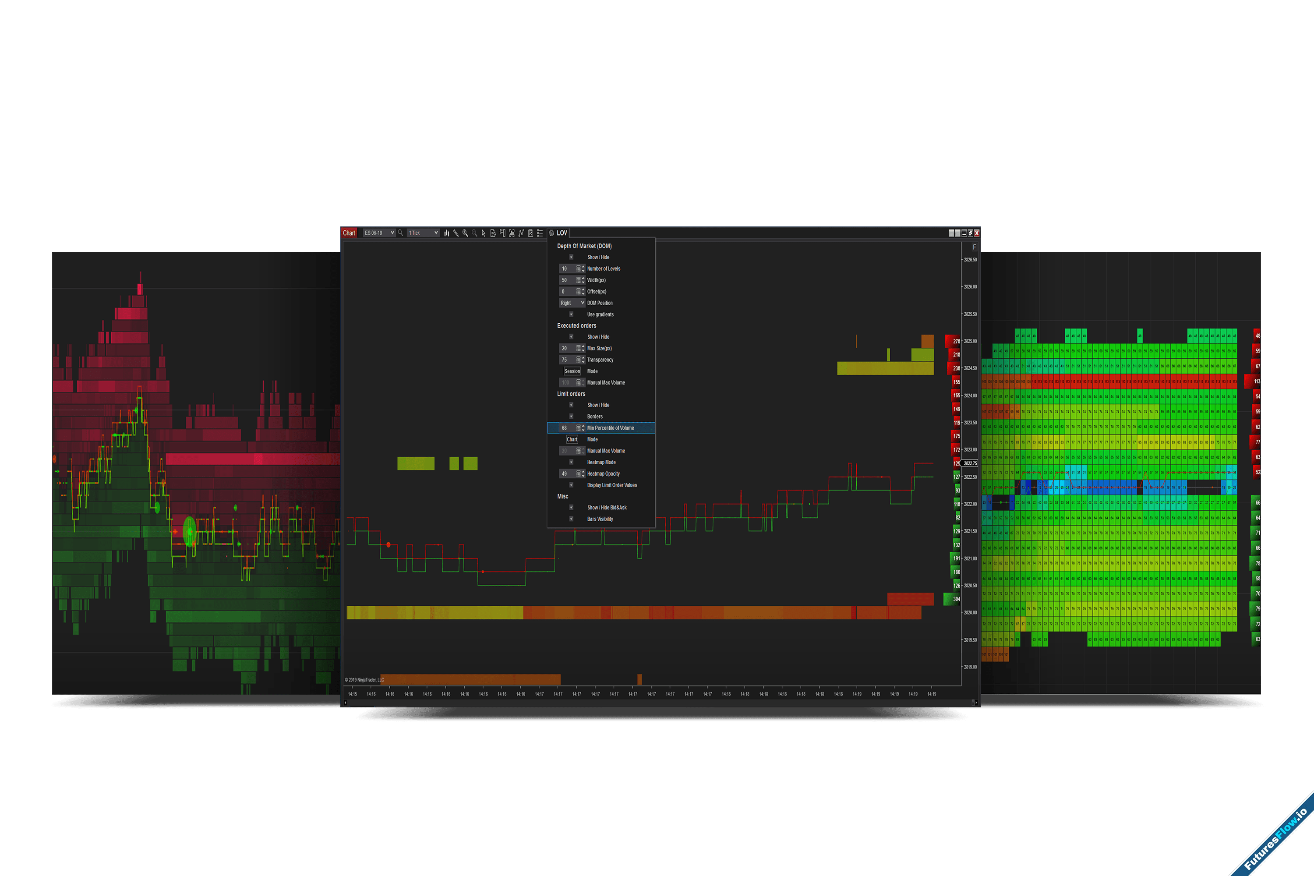Open the ES 06-19 instrument dropdown
This screenshot has height=876, width=1314.
(x=379, y=233)
